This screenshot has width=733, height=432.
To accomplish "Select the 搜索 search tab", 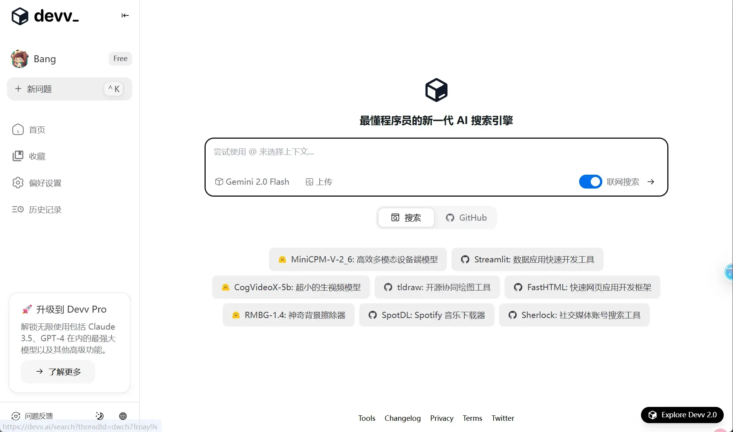I will tap(406, 218).
